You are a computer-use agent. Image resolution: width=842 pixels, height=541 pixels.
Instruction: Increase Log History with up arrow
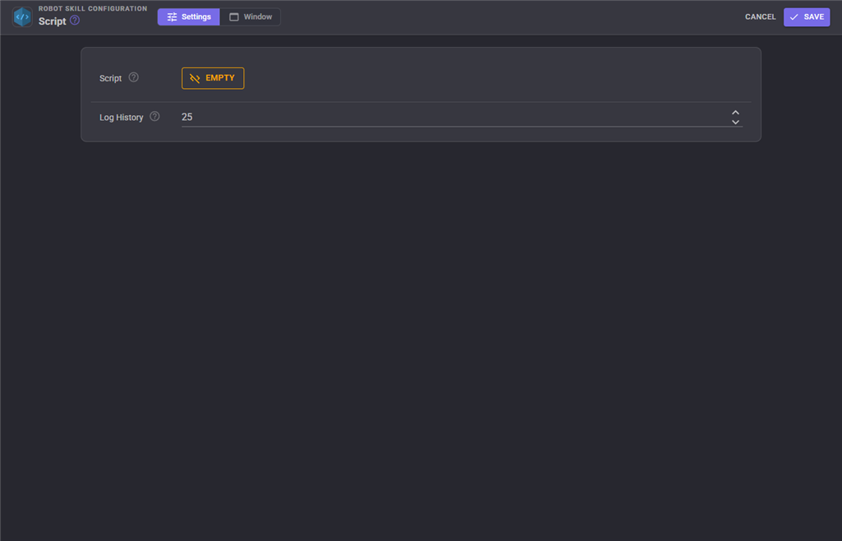pyautogui.click(x=735, y=113)
